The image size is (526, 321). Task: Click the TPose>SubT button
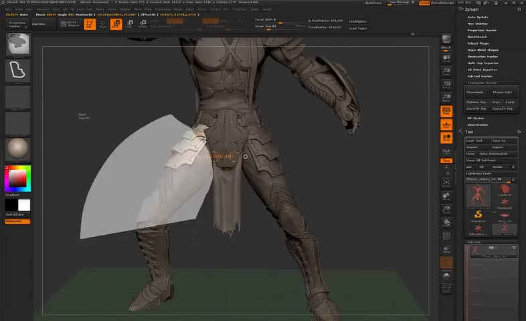pos(504,92)
